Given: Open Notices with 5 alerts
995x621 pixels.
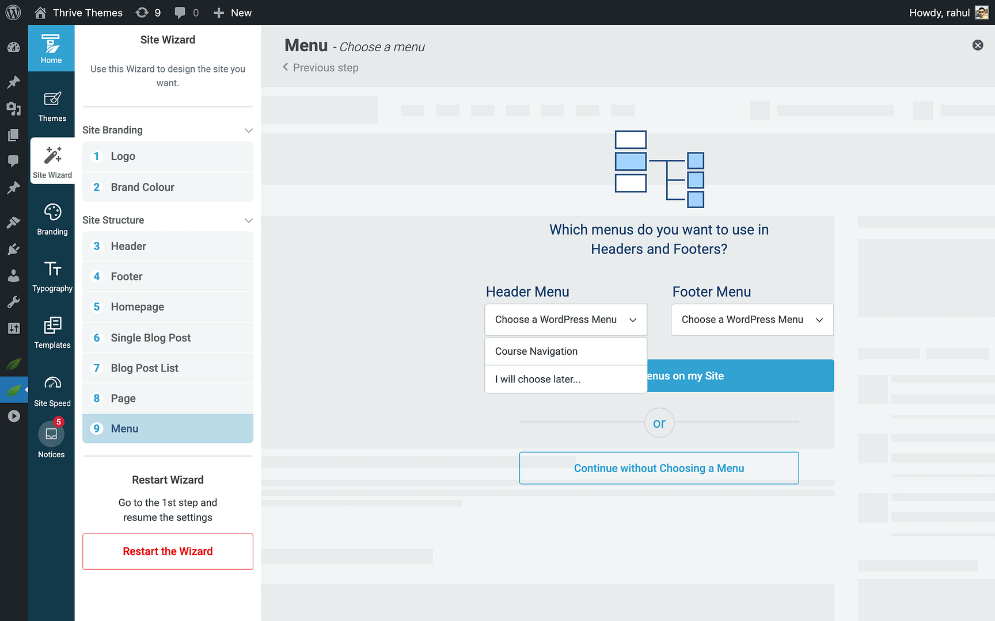Looking at the screenshot, I should (51, 439).
